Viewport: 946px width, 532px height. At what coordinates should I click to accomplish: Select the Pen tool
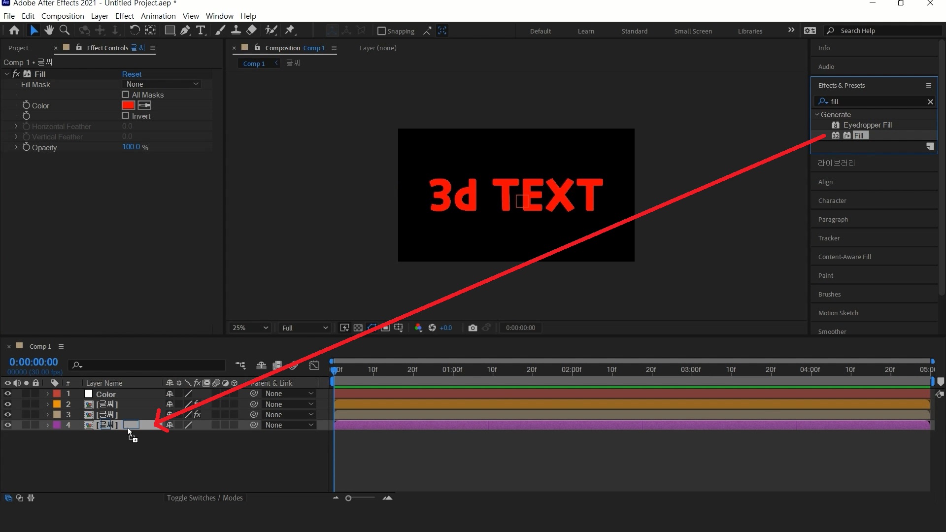pyautogui.click(x=185, y=31)
